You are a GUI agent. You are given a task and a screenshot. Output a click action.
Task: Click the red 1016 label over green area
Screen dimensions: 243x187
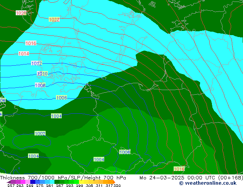179,169
